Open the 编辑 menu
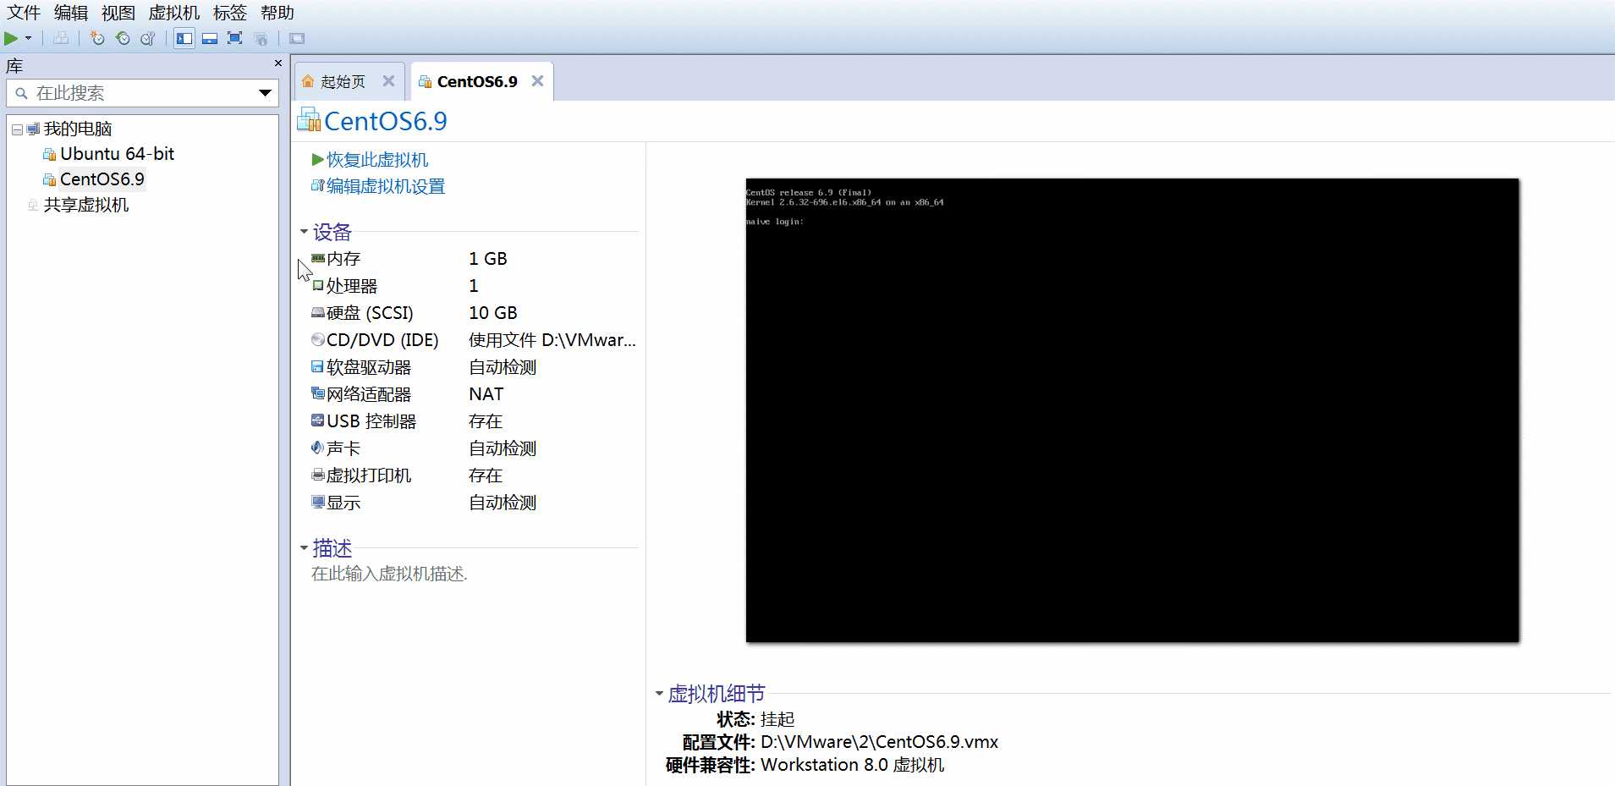Image resolution: width=1615 pixels, height=786 pixels. pyautogui.click(x=71, y=13)
